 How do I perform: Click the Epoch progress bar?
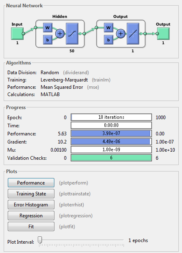(111, 117)
